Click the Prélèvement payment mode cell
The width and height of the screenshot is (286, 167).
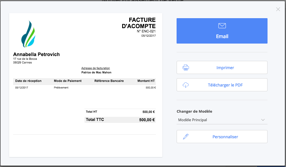[61, 88]
